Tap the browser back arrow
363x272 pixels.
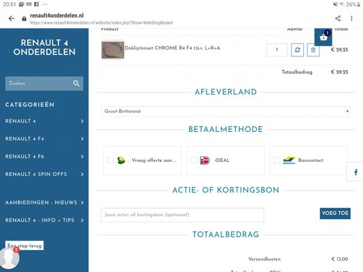[x=11, y=18]
